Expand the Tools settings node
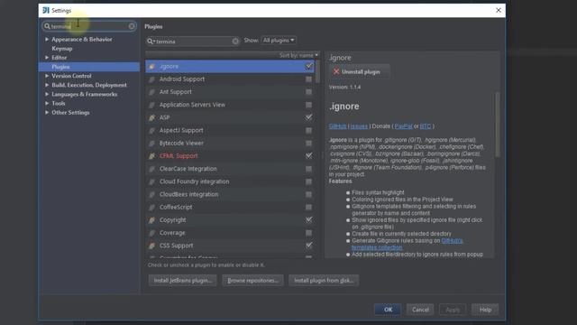577x325 pixels. coord(47,104)
